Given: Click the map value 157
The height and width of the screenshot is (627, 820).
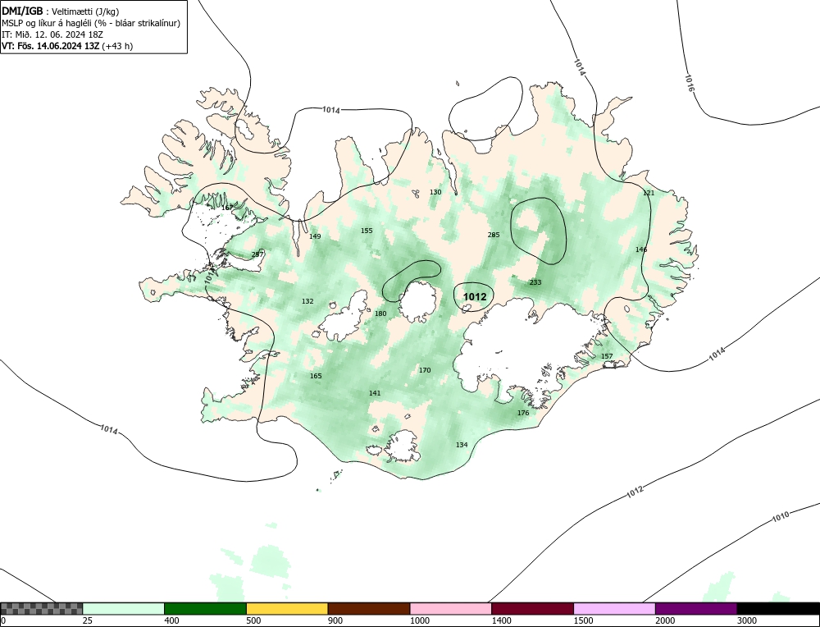Looking at the screenshot, I should click(x=607, y=356).
